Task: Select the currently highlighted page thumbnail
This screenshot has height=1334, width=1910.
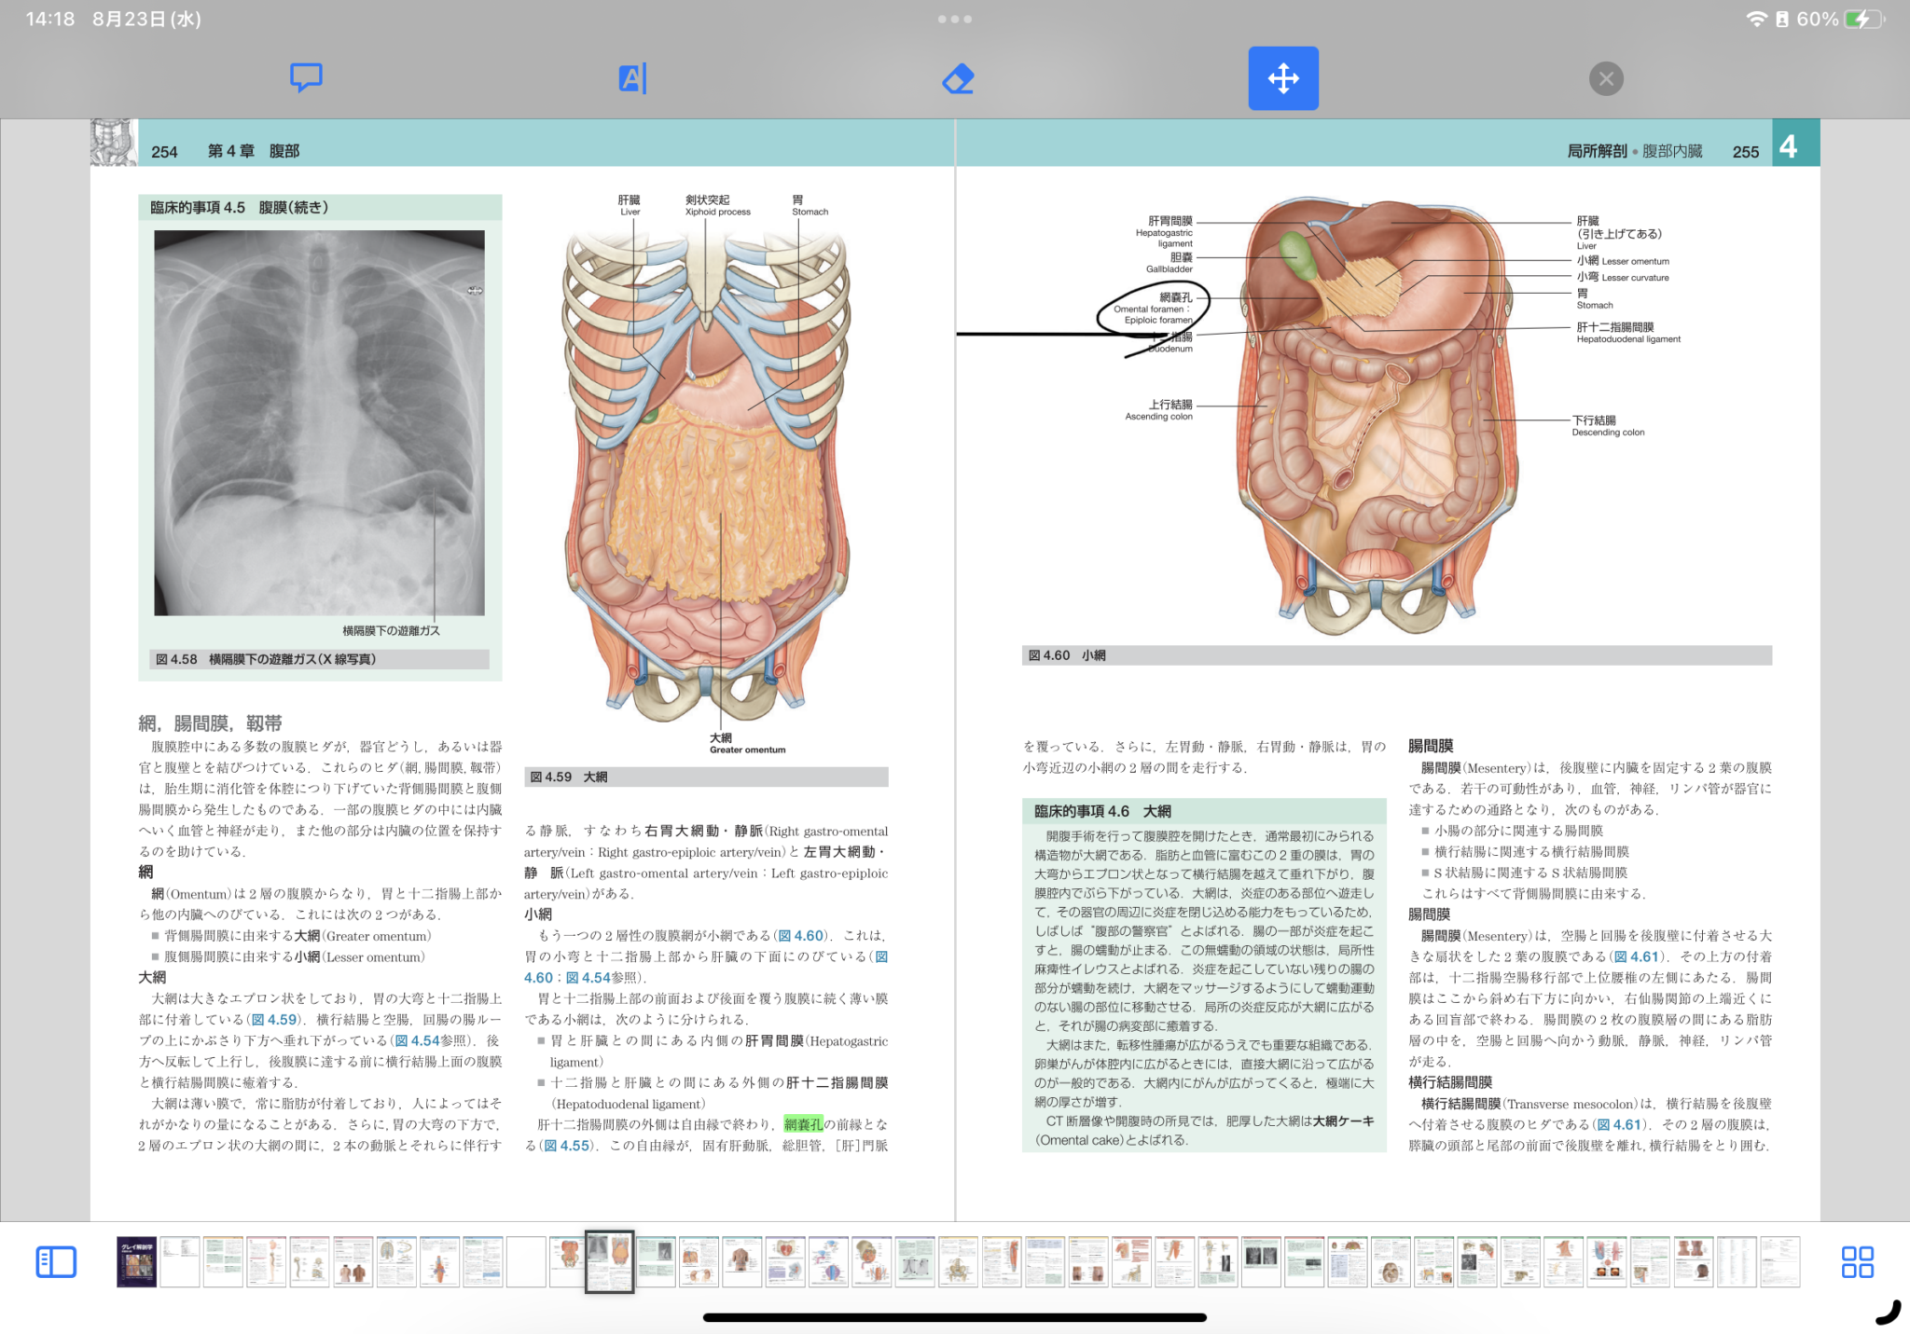Action: 609,1262
